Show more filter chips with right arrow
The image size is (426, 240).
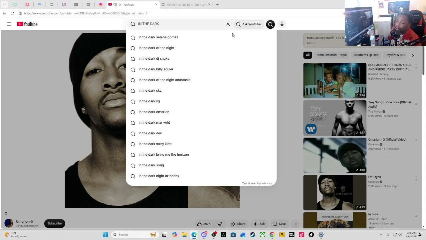point(413,55)
